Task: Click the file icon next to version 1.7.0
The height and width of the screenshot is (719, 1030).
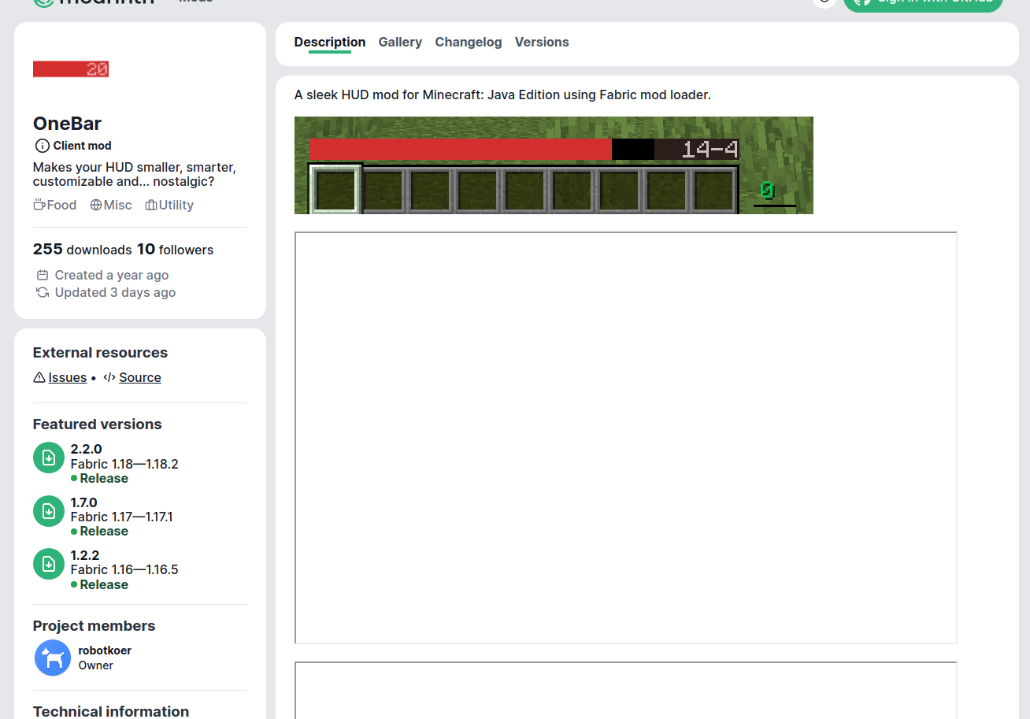Action: click(48, 510)
